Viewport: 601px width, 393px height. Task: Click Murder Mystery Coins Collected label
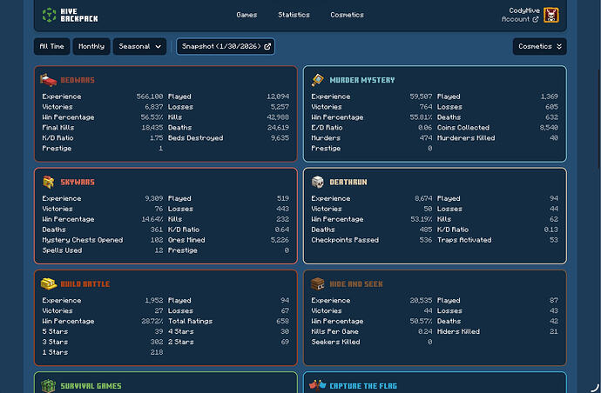463,128
